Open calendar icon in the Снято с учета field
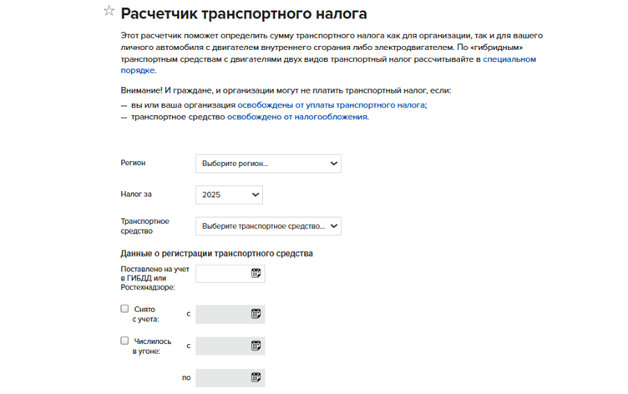 (x=256, y=314)
